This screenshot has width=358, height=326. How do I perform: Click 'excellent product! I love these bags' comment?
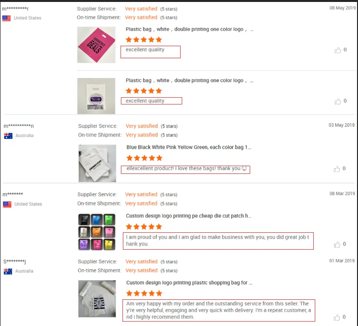186,169
